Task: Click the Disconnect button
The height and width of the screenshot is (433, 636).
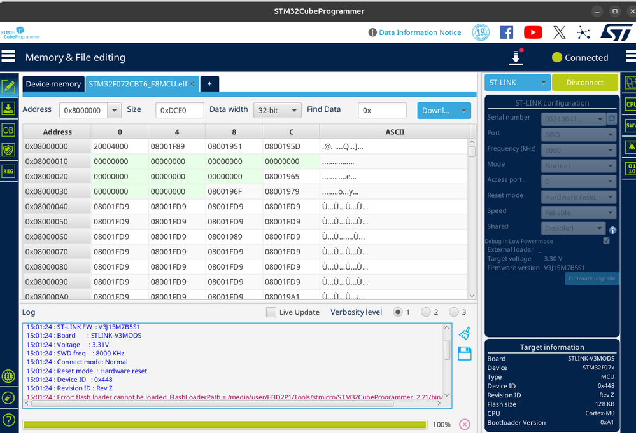Action: click(x=584, y=83)
